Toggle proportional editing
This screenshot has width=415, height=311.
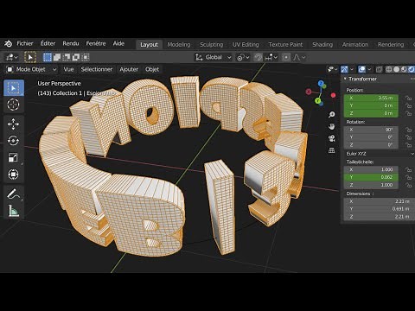pos(286,57)
